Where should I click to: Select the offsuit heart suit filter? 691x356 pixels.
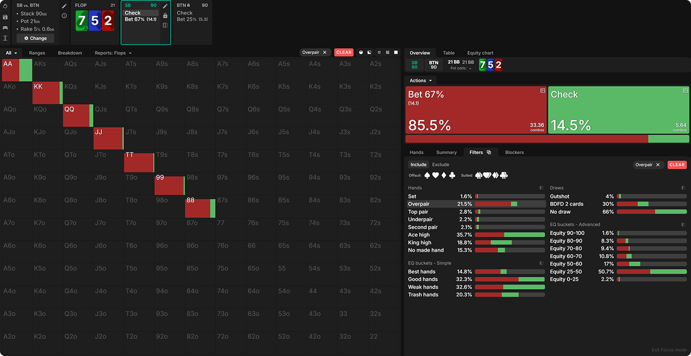click(x=435, y=175)
